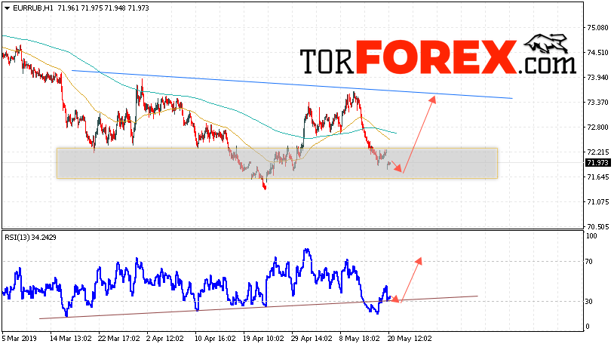Select the 73.370 price axis label

[598, 103]
